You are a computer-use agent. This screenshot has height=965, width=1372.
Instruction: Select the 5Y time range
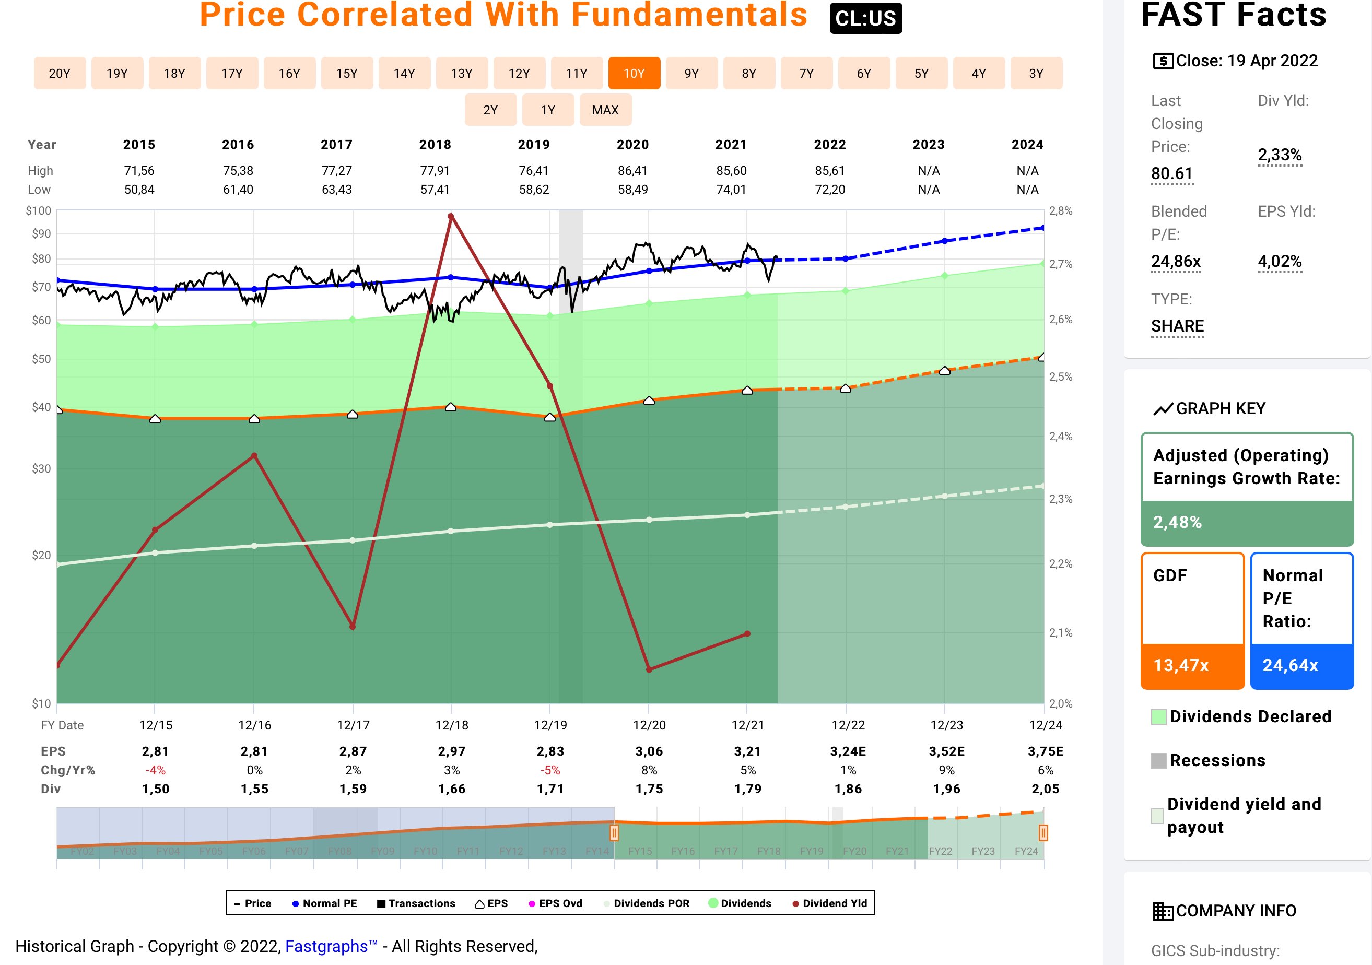pyautogui.click(x=921, y=74)
